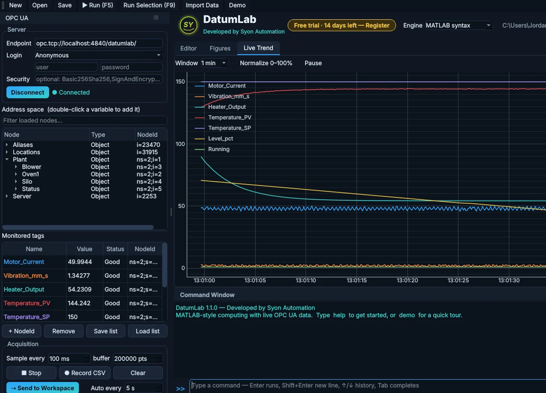Collapse the Plant tree node
The height and width of the screenshot is (393, 546).
(6, 159)
